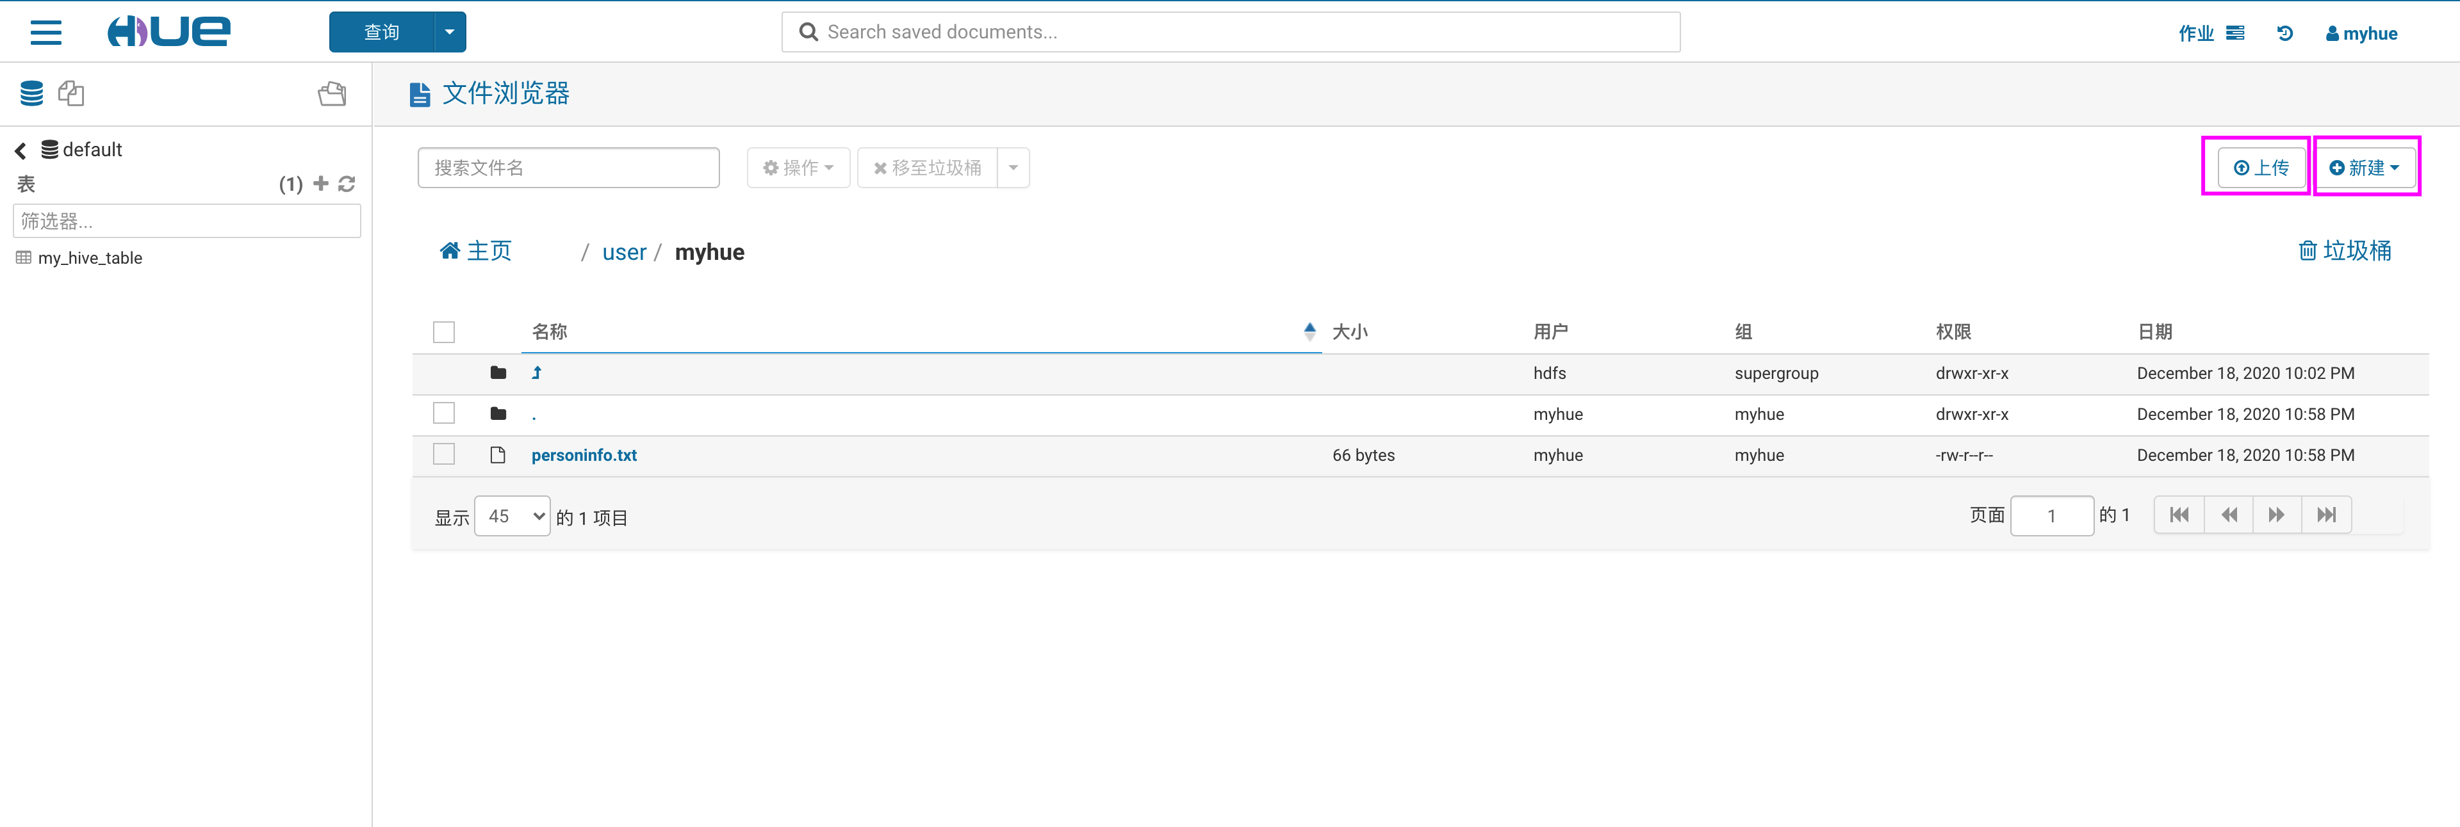Click the 搜索文件名 search field
The image size is (2460, 827).
tap(568, 168)
